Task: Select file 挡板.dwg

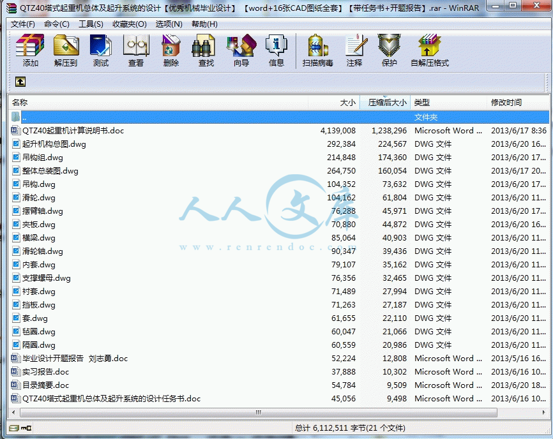Action: coord(39,305)
